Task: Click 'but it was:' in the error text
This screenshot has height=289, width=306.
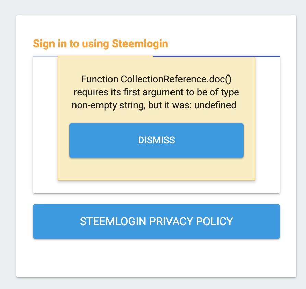Action: (x=170, y=105)
